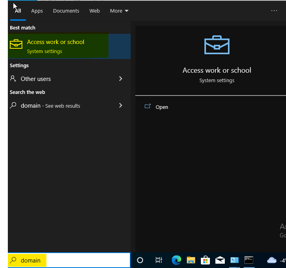The height and width of the screenshot is (268, 286).
Task: Expand the More filter dropdown
Action: click(x=119, y=11)
